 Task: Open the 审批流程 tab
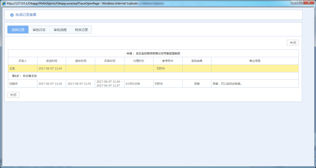pyautogui.click(x=60, y=30)
